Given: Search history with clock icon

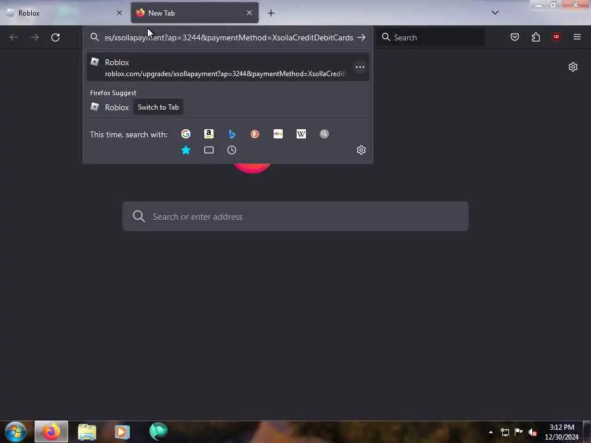Looking at the screenshot, I should [x=232, y=151].
